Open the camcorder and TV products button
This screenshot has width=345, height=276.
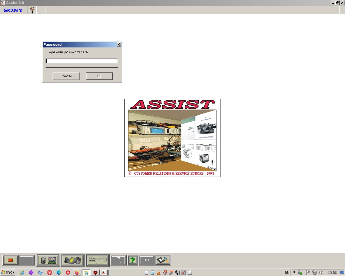(48, 260)
